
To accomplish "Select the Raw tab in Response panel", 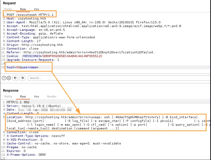I will click(23, 96).
